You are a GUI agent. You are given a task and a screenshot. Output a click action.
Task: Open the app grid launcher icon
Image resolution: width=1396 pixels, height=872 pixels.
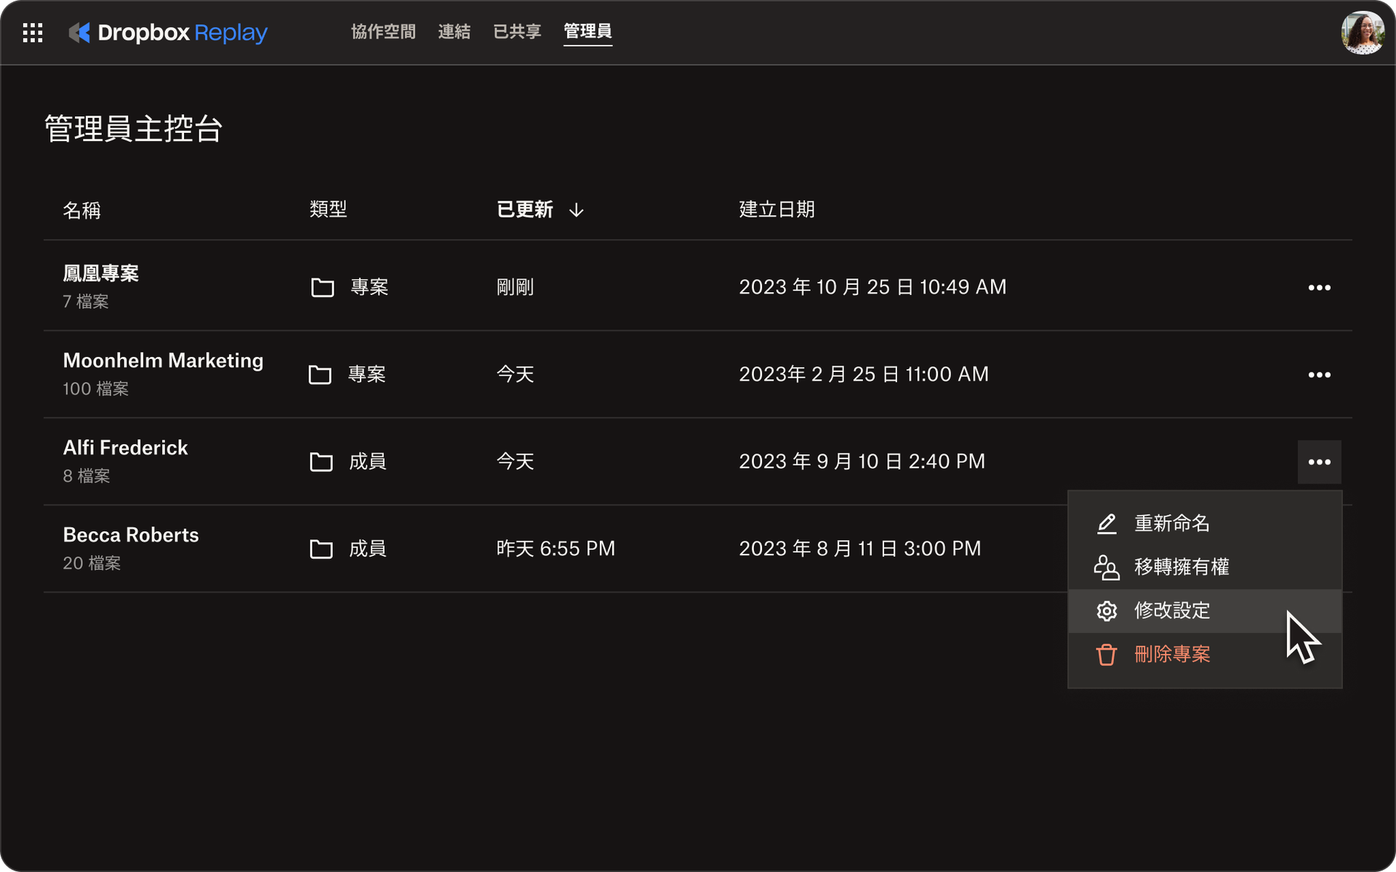click(x=33, y=33)
